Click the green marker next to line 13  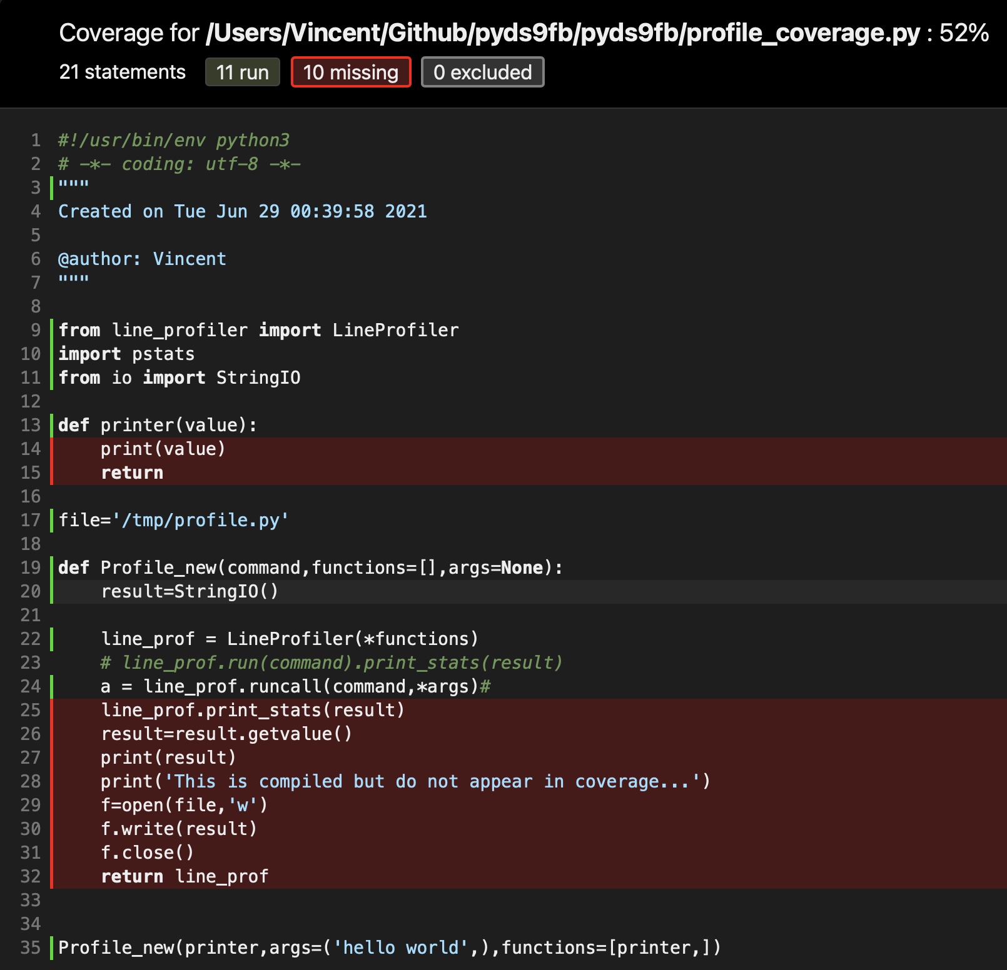[x=51, y=425]
